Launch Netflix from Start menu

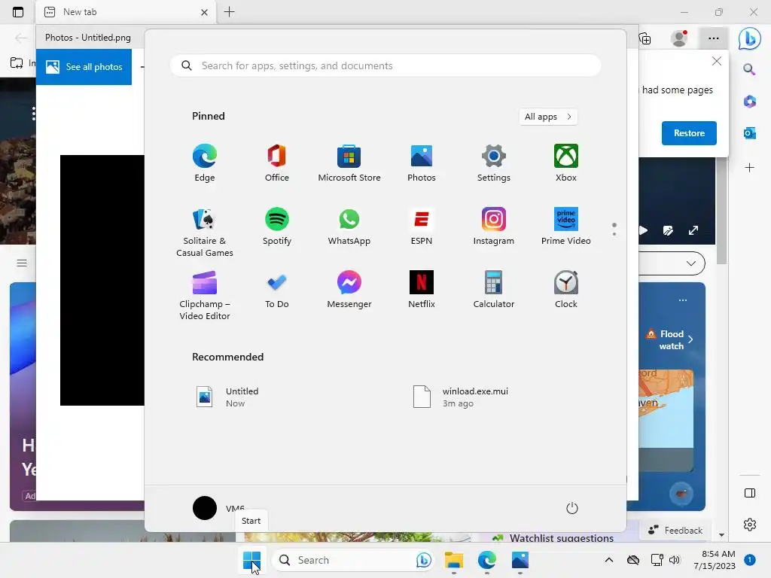click(x=422, y=290)
